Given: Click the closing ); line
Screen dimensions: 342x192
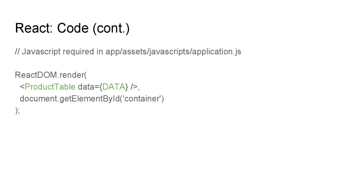Looking at the screenshot, I should click(x=17, y=111).
